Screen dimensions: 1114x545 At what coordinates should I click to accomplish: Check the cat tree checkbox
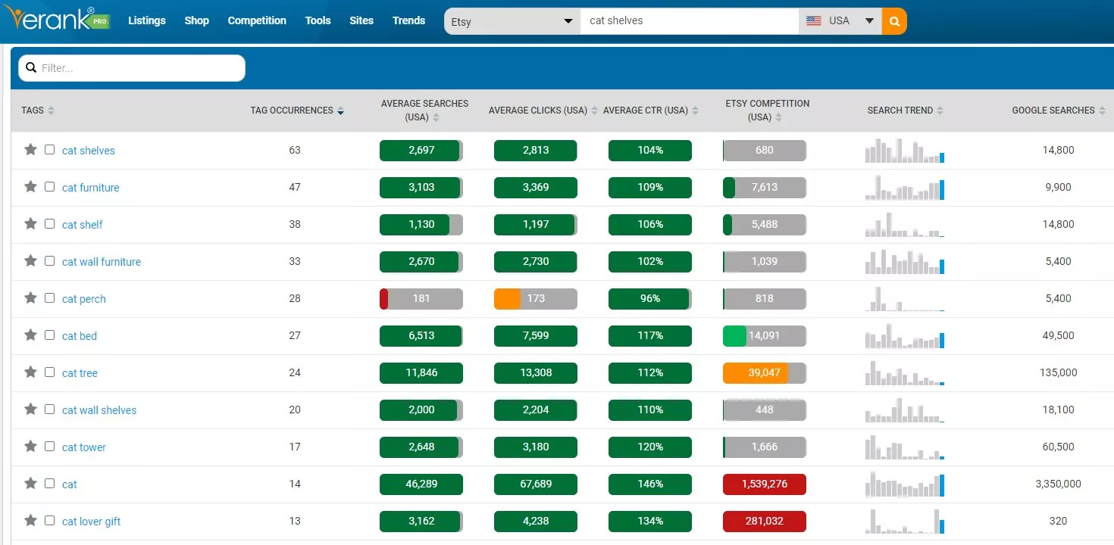[49, 372]
